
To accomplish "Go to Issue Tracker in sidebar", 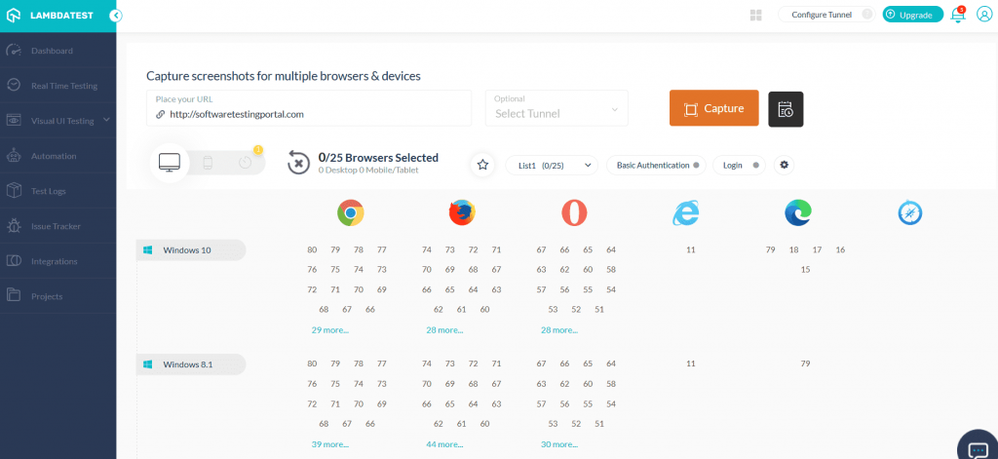I will click(x=56, y=226).
